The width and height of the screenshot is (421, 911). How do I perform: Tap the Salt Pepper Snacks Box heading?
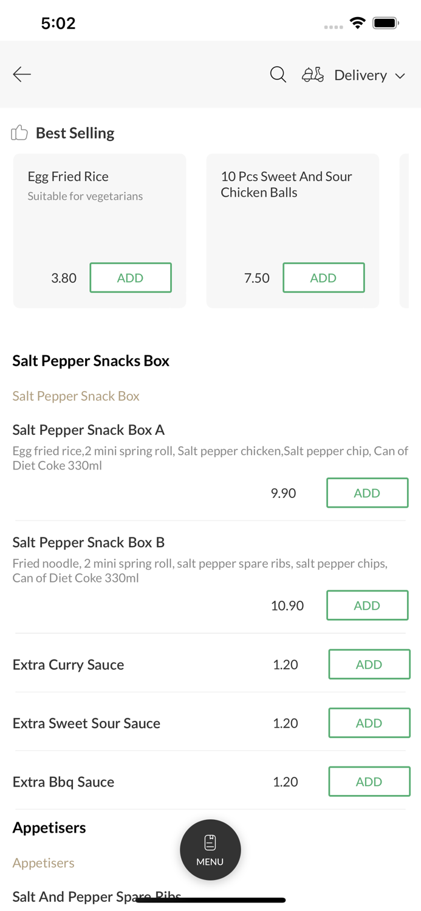91,361
